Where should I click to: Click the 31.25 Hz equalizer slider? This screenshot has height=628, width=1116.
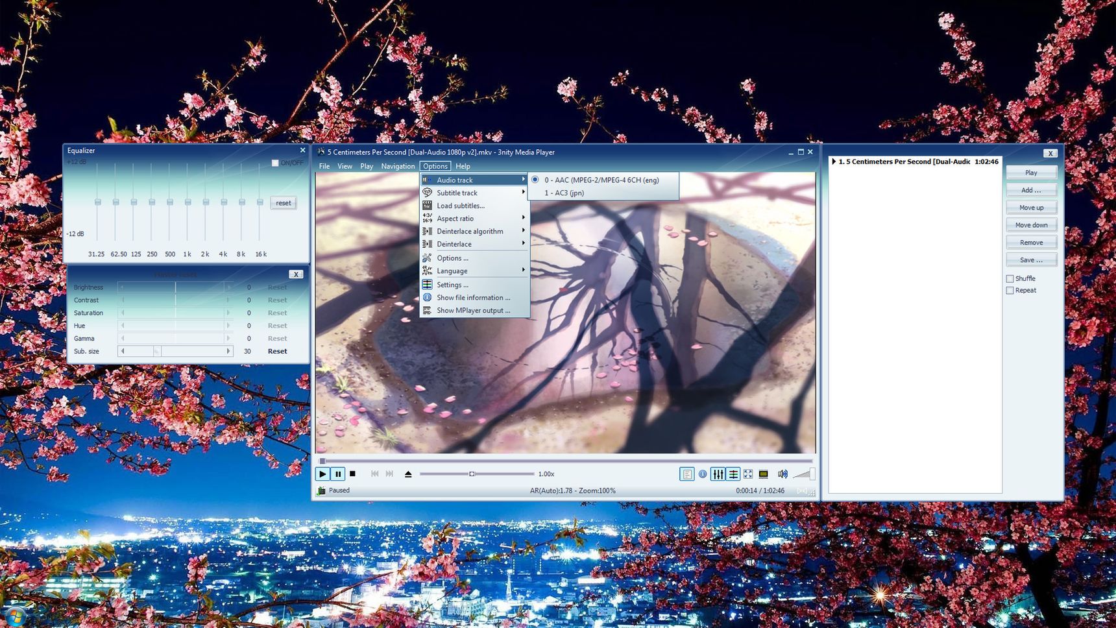(x=98, y=202)
